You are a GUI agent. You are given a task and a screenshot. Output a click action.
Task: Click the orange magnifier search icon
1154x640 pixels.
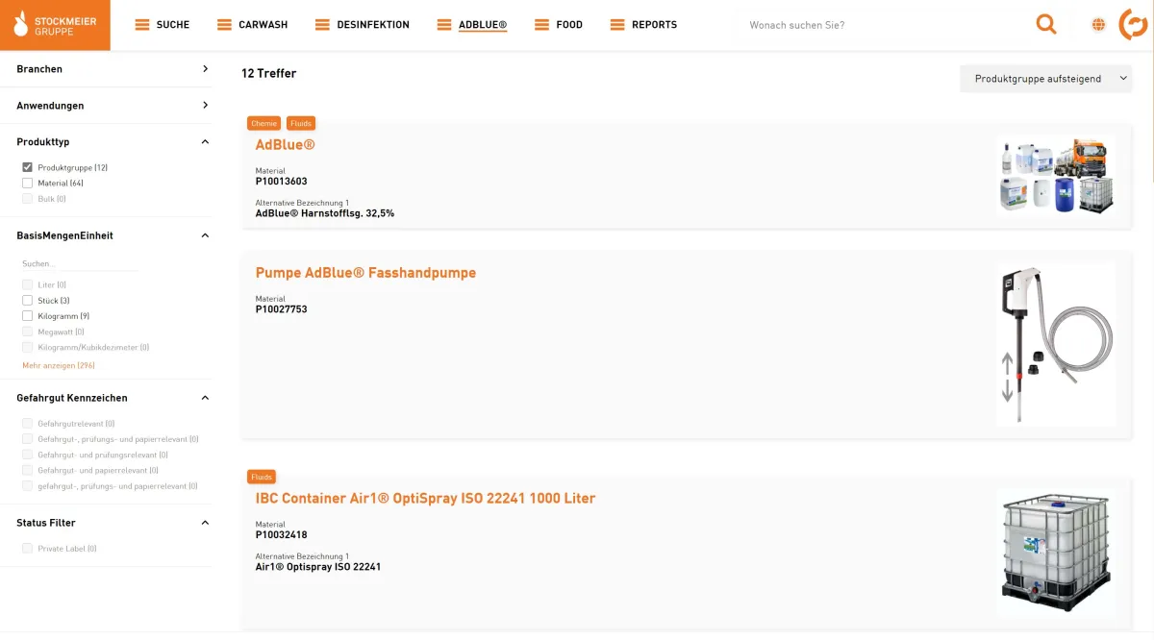(1045, 25)
